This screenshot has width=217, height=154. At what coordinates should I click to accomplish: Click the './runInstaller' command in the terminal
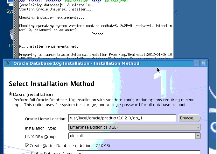pos(78,5)
